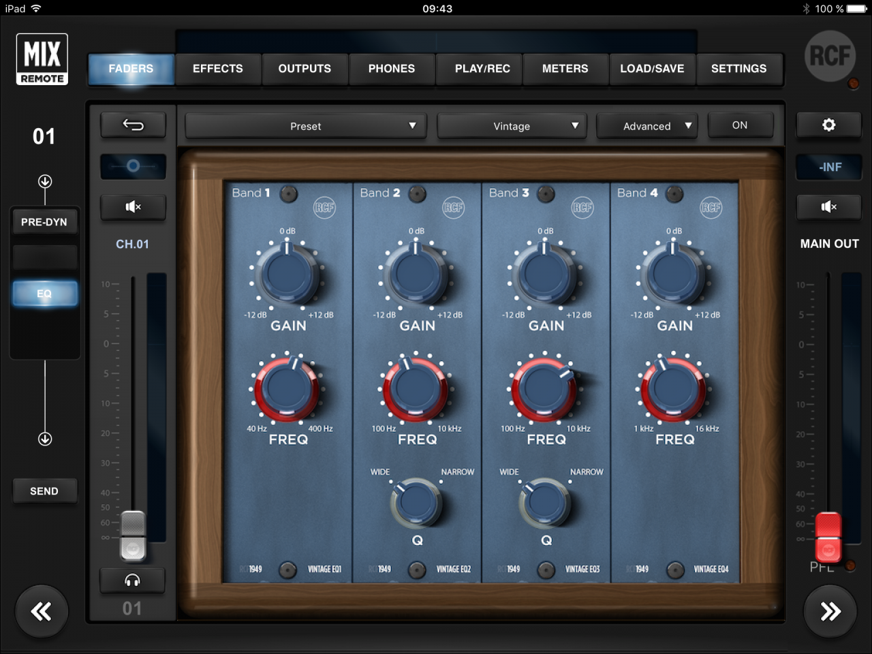The image size is (872, 654).
Task: Open the OUTPUTS tab
Action: [x=305, y=69]
